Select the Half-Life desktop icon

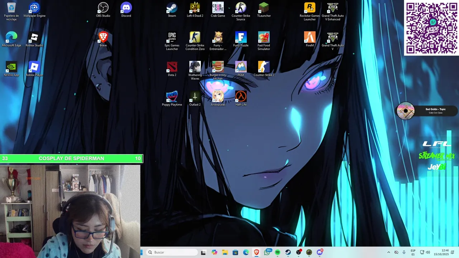241,99
